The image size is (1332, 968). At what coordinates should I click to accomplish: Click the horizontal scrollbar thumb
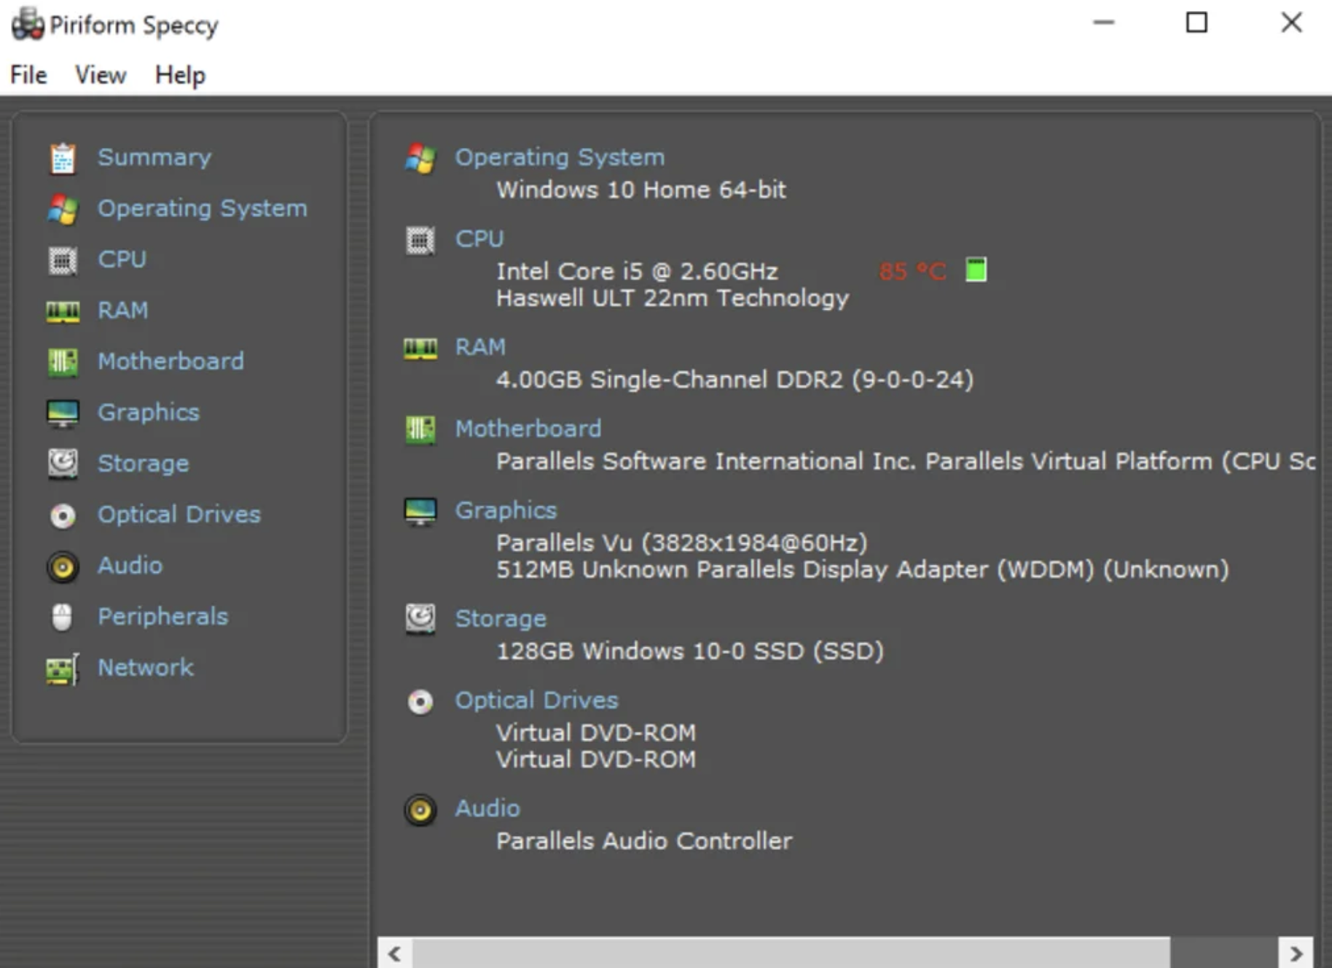point(791,953)
